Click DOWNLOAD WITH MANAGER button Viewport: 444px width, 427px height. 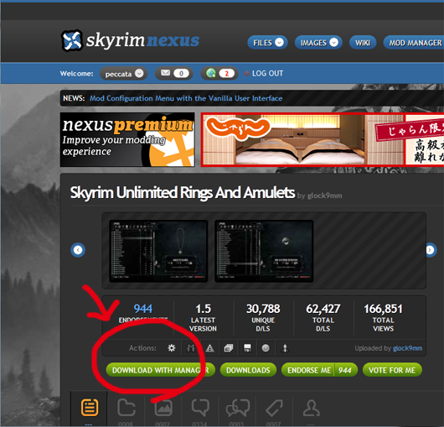click(x=161, y=370)
